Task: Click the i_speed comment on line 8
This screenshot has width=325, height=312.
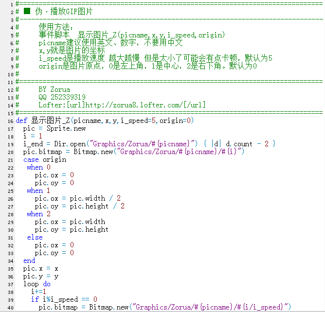Action: tap(156, 58)
